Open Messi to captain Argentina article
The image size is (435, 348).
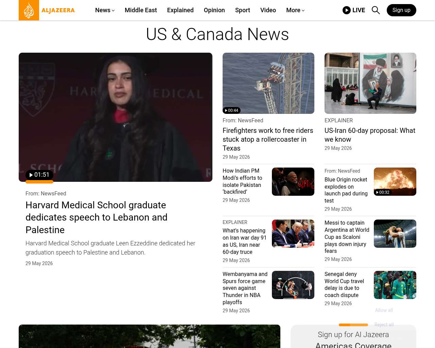[x=347, y=237]
